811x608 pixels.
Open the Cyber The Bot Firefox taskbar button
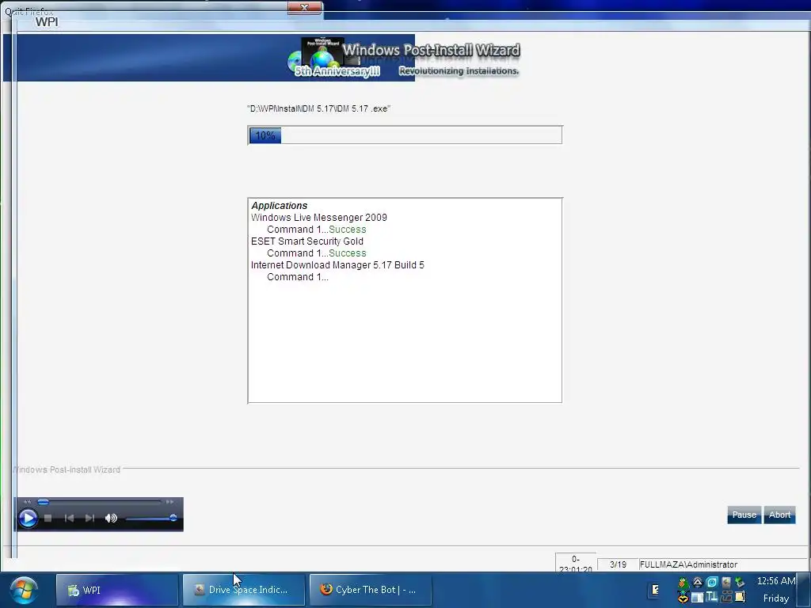(x=371, y=590)
